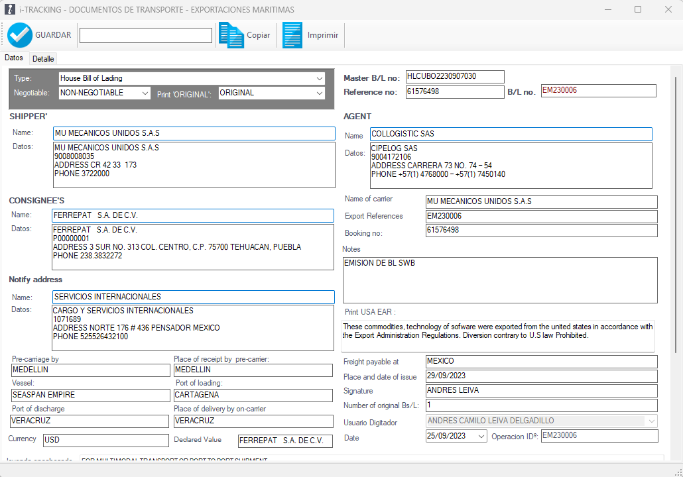Click the i-TRACKING app icon in title bar
Viewport: 683px width, 477px height.
click(x=10, y=10)
